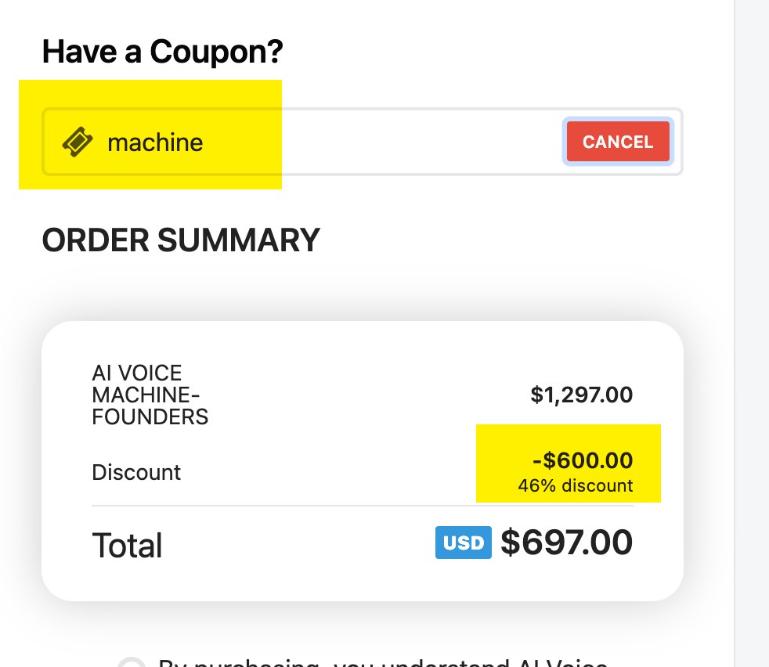Click the blue USD currency badge
This screenshot has height=667, width=769.
point(463,543)
